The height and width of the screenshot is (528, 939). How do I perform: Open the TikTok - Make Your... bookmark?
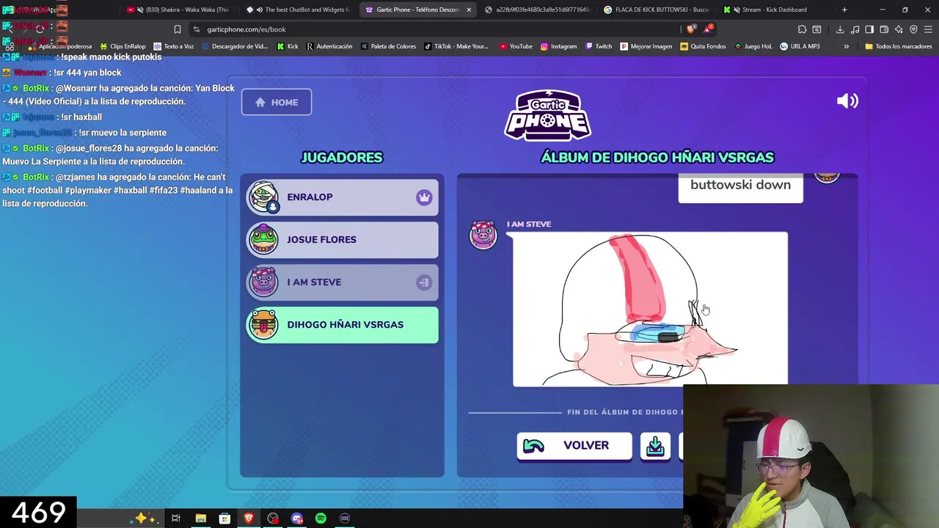pos(456,46)
